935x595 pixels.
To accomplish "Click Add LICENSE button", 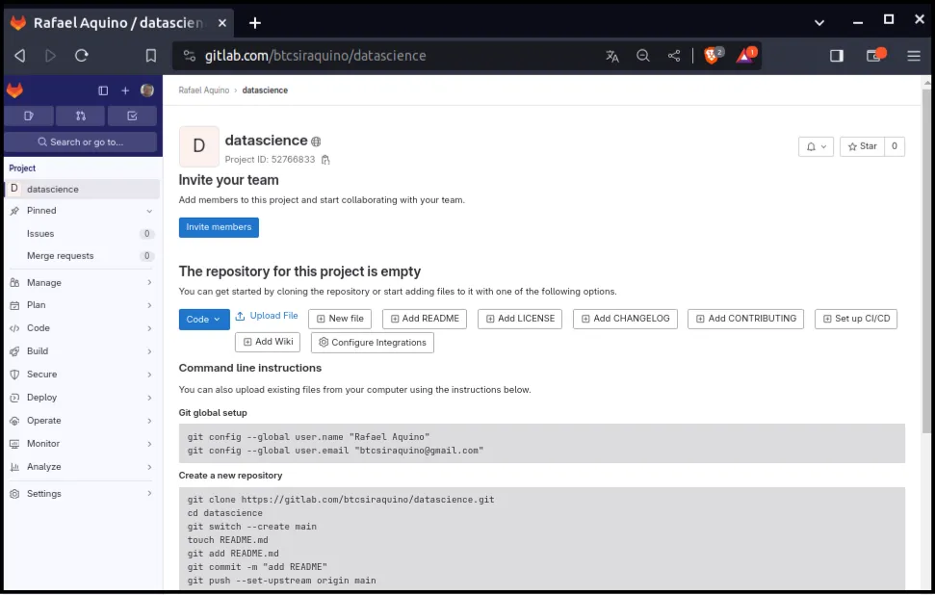I will pyautogui.click(x=520, y=319).
